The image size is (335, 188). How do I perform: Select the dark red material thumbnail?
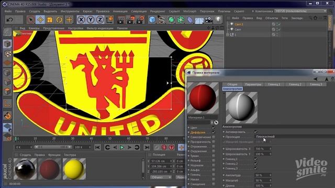(x=50, y=169)
